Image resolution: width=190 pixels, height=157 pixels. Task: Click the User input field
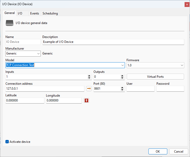(140, 89)
